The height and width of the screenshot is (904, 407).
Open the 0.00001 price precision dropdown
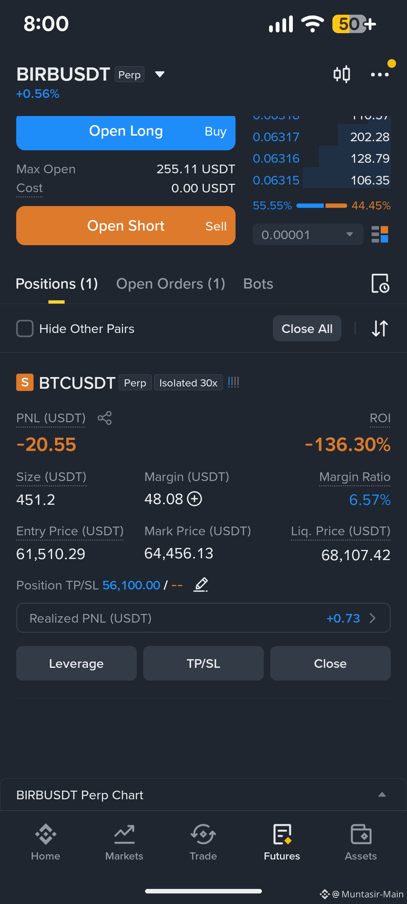point(308,234)
